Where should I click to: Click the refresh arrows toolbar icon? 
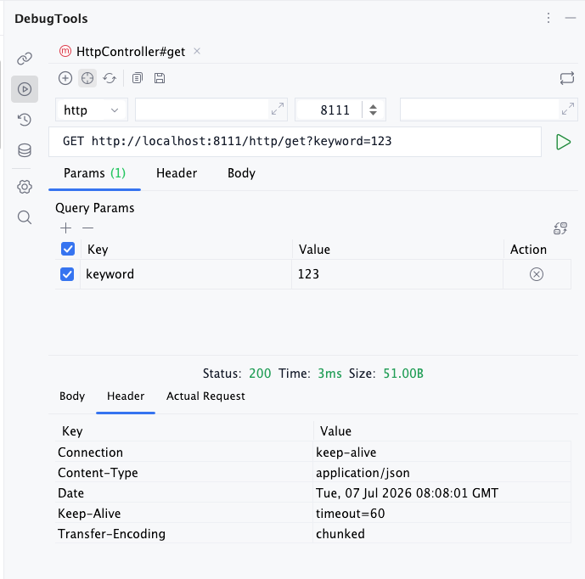[110, 78]
